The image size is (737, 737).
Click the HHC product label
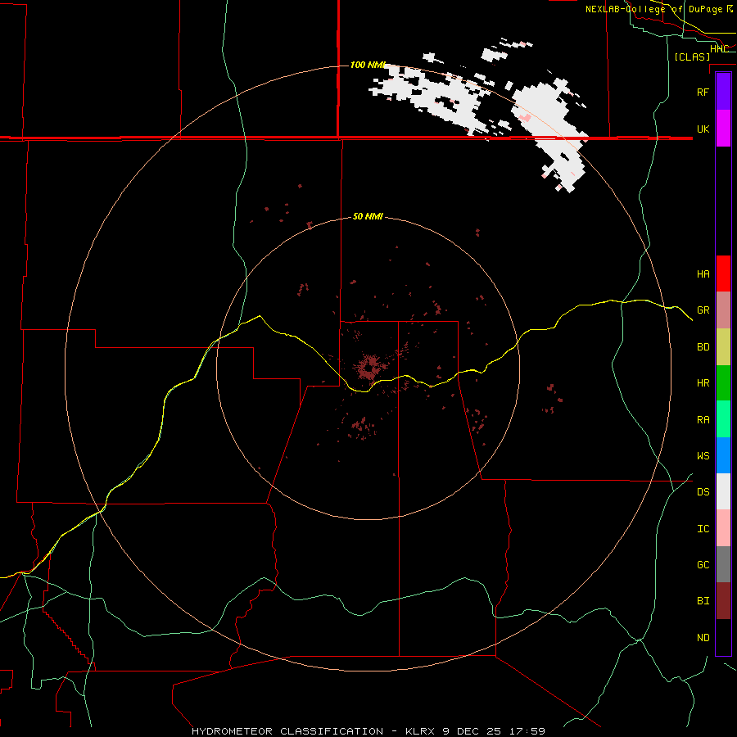pyautogui.click(x=719, y=49)
